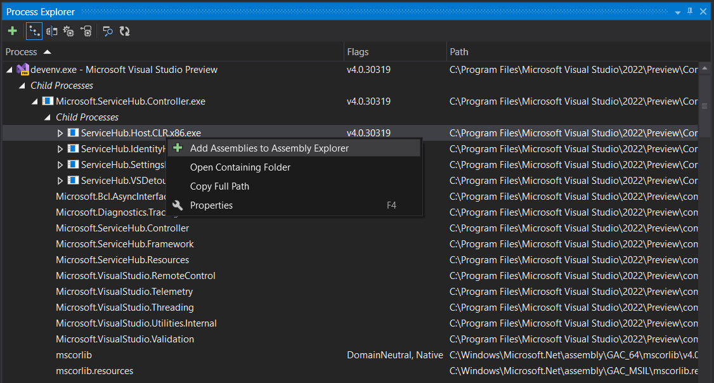Click the path cell of devenv.exe
Image resolution: width=714 pixels, height=383 pixels.
[573, 70]
